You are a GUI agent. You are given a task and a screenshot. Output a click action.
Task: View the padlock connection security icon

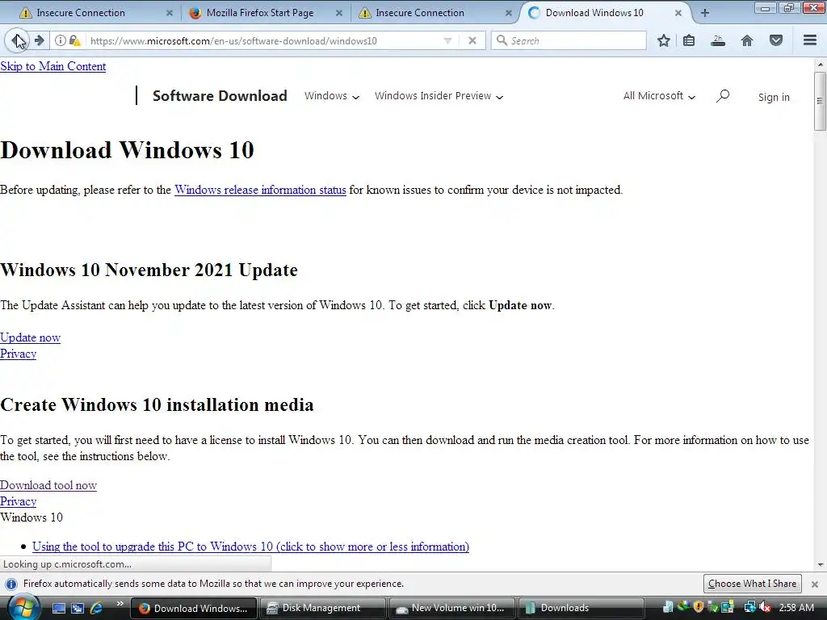74,40
